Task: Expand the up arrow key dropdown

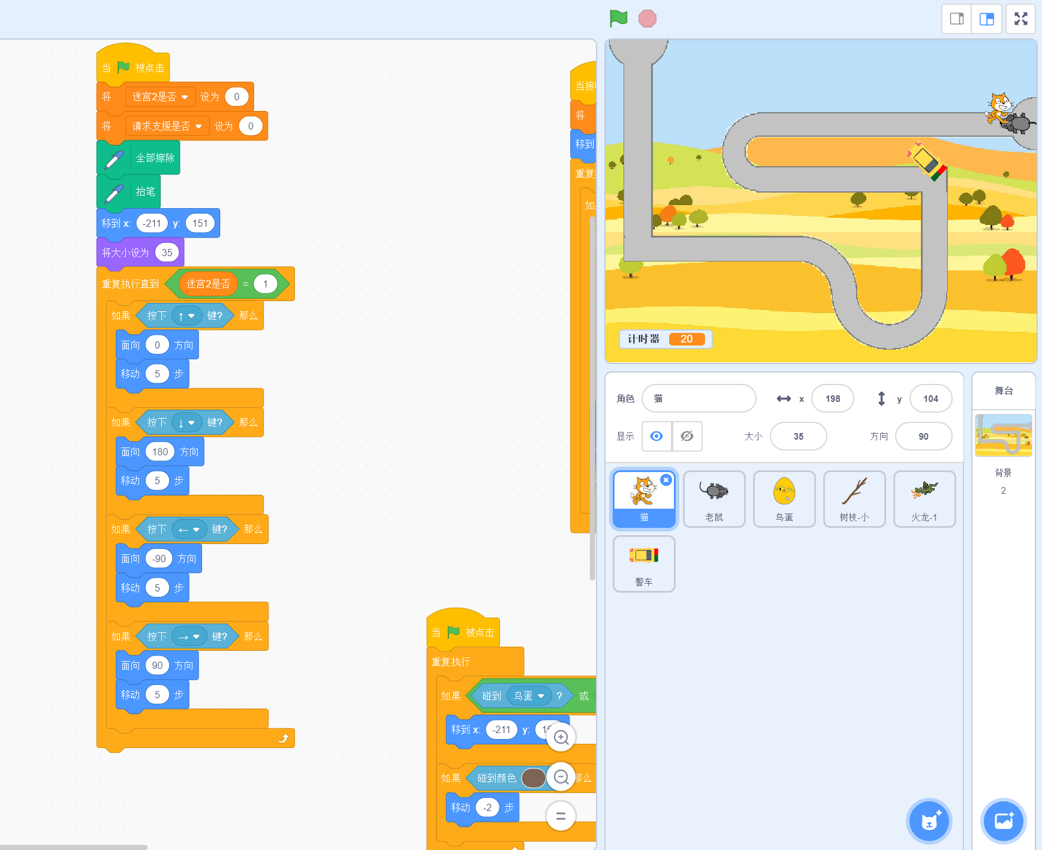Action: [191, 316]
